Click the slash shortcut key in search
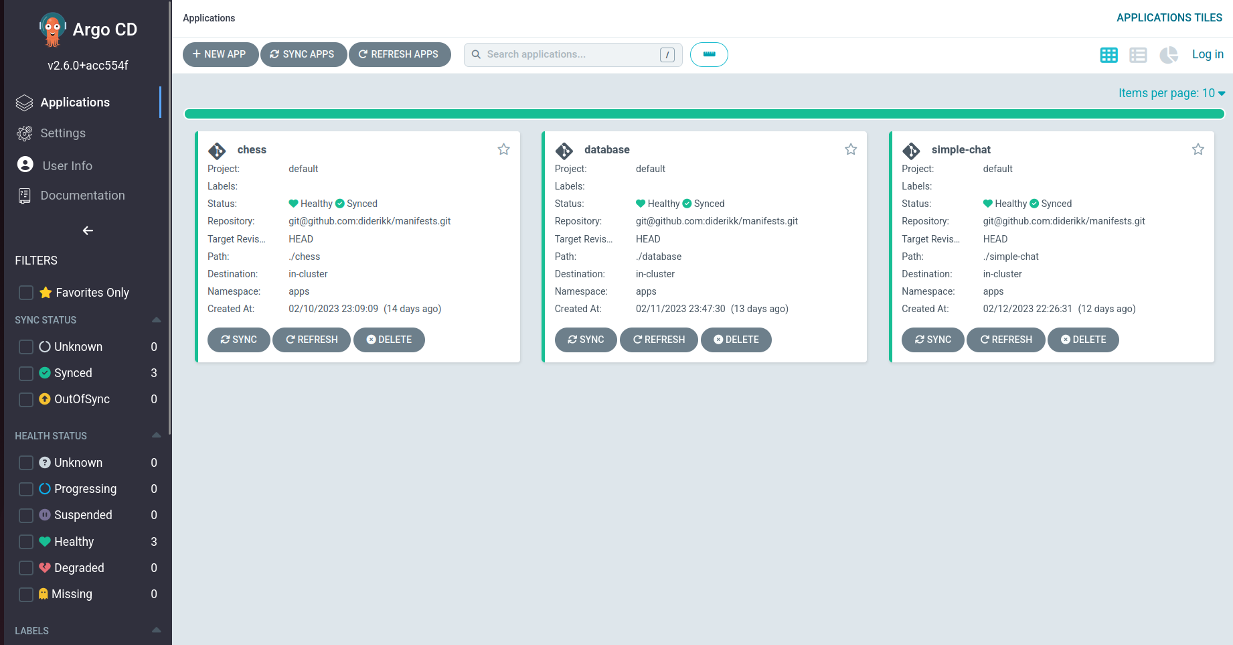This screenshot has width=1233, height=645. click(667, 55)
